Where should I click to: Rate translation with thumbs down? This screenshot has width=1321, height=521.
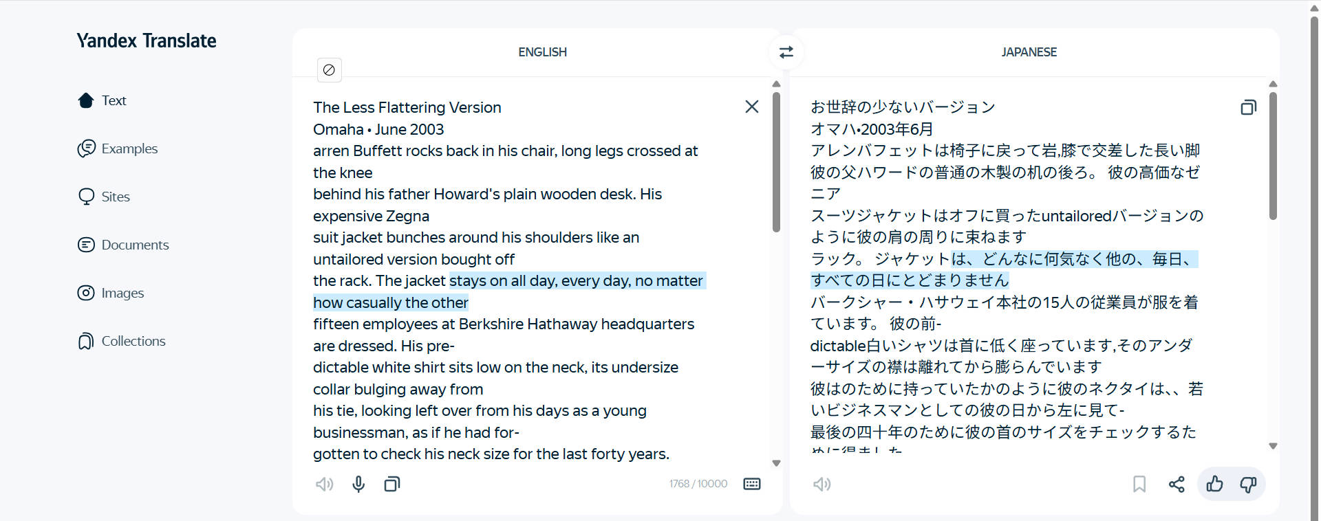coord(1248,484)
